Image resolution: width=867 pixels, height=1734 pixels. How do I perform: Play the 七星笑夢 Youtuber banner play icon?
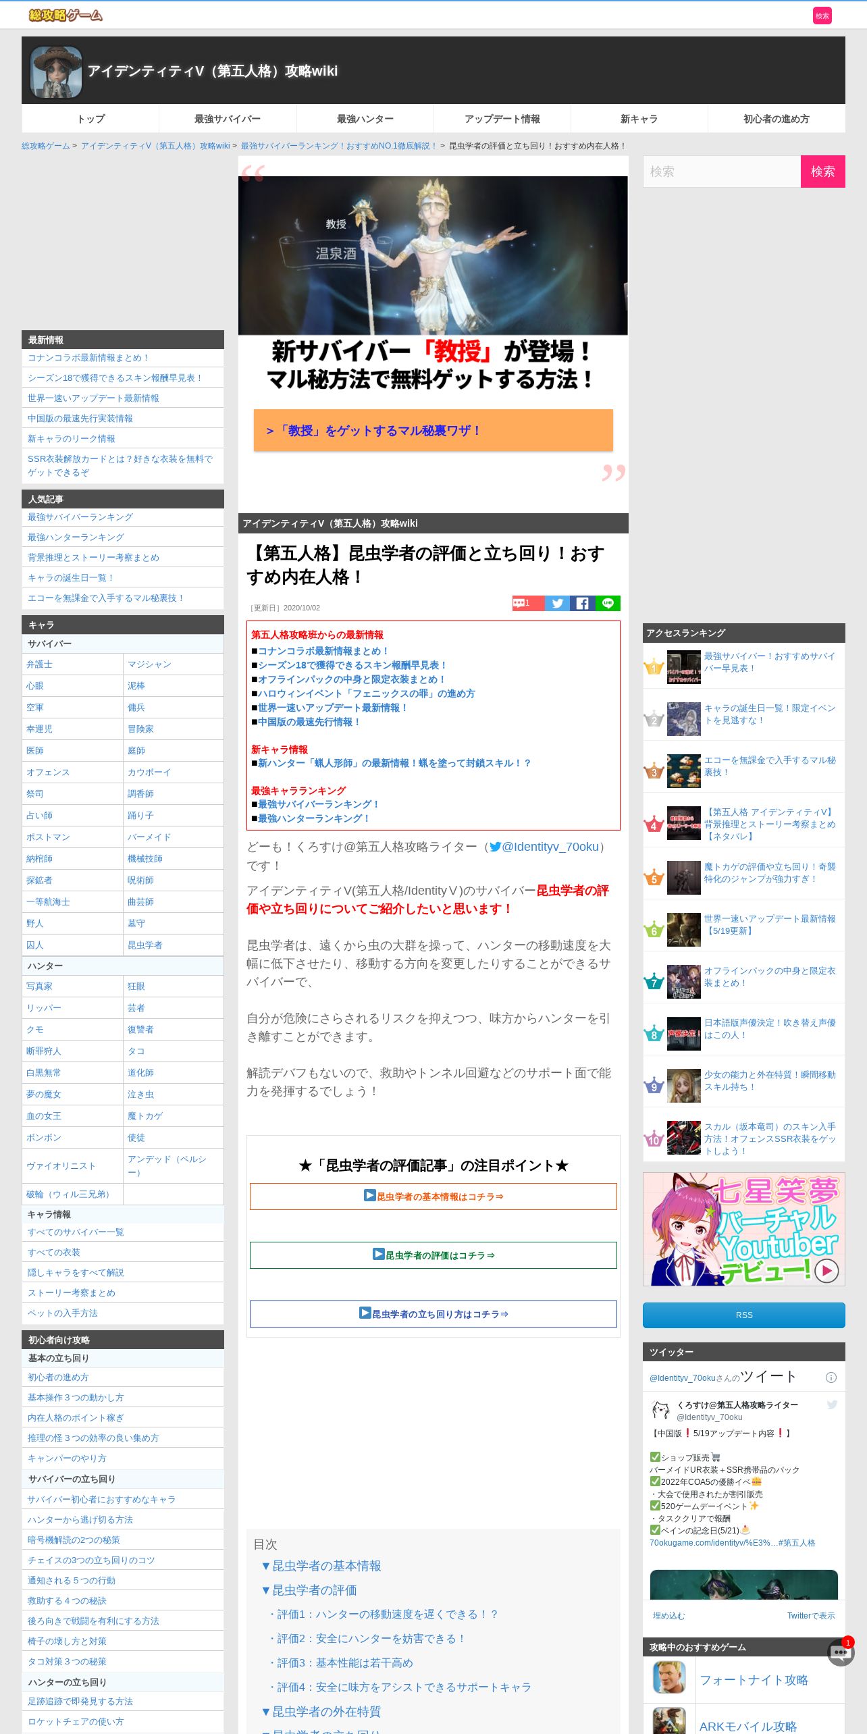click(826, 1271)
